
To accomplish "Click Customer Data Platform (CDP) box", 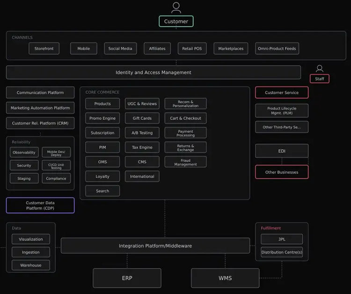I will point(40,206).
